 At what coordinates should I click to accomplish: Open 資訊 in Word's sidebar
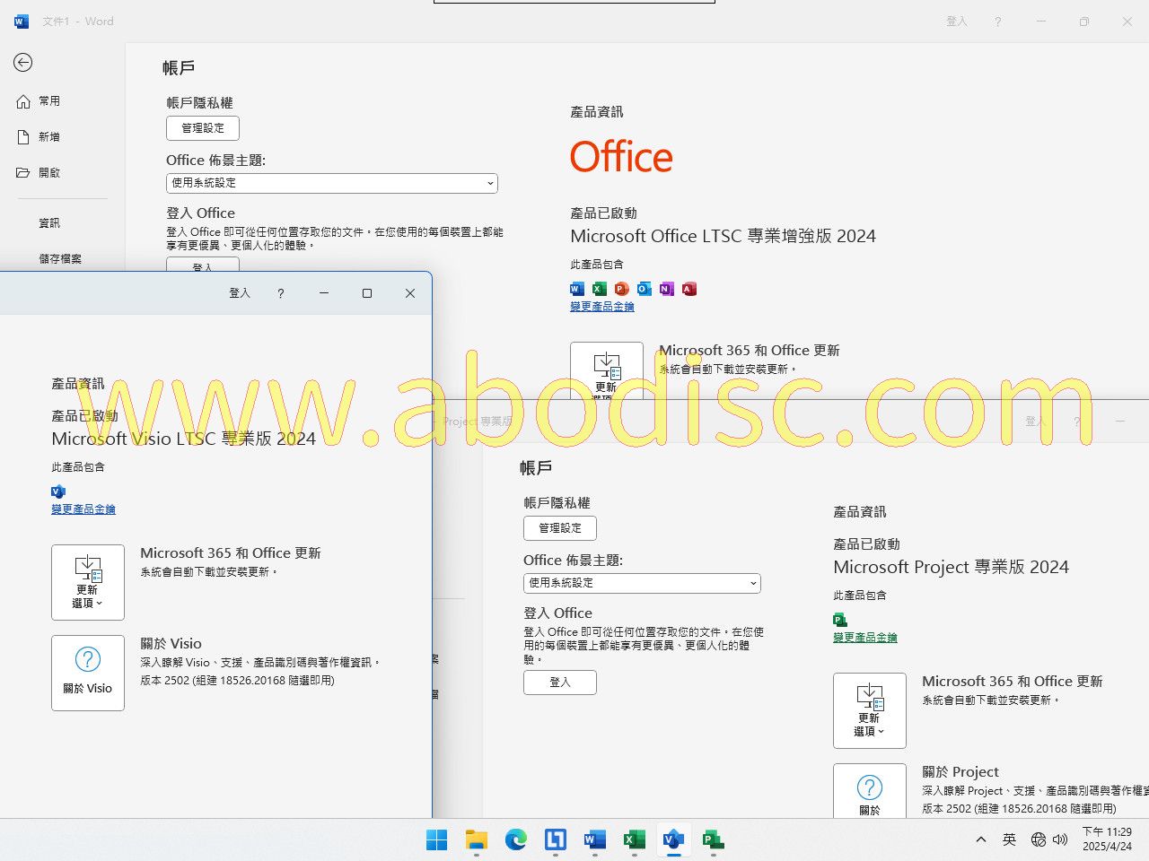coord(49,223)
